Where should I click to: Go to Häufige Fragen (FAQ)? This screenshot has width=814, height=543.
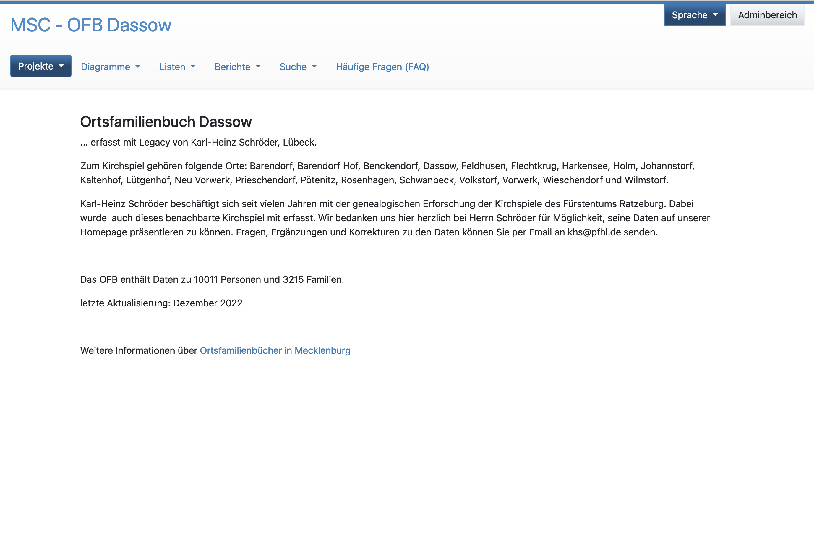click(382, 67)
